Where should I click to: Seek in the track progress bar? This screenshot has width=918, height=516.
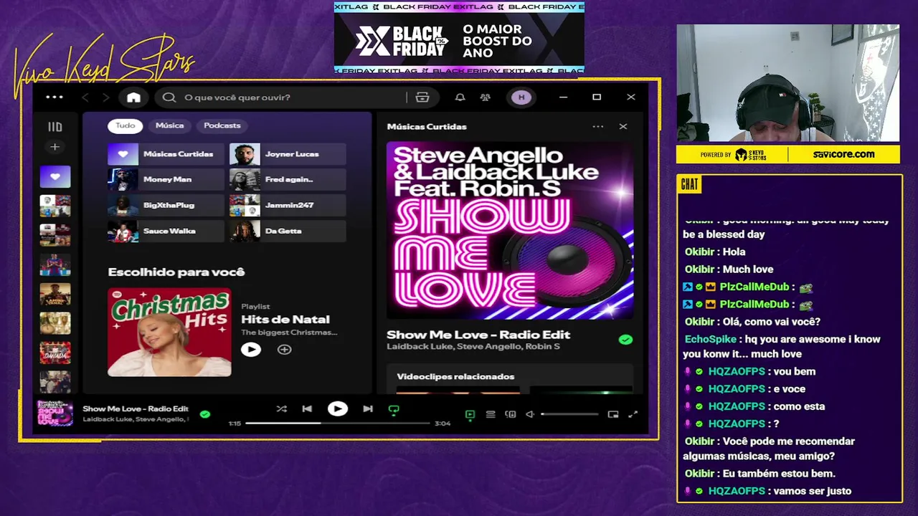(x=338, y=424)
